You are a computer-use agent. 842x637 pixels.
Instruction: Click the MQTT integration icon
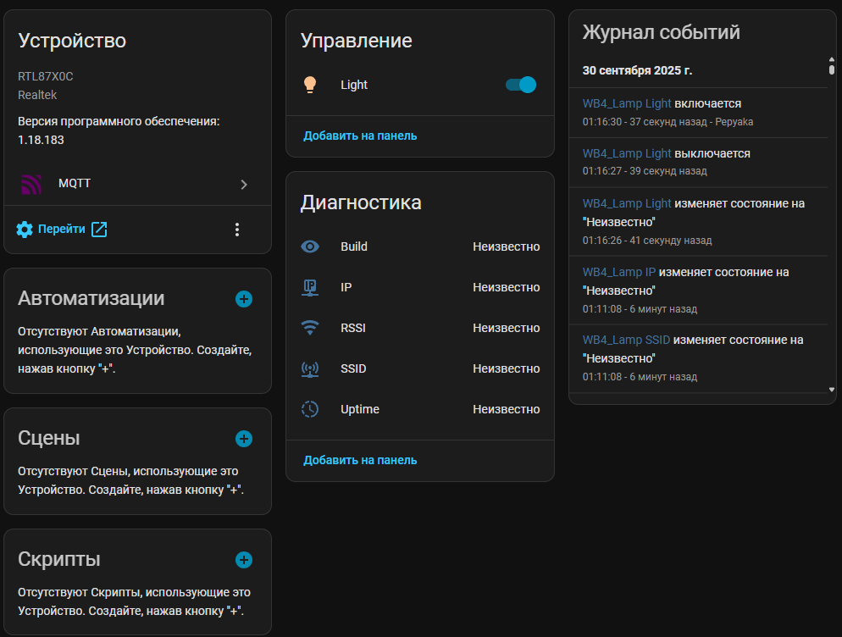pos(31,184)
